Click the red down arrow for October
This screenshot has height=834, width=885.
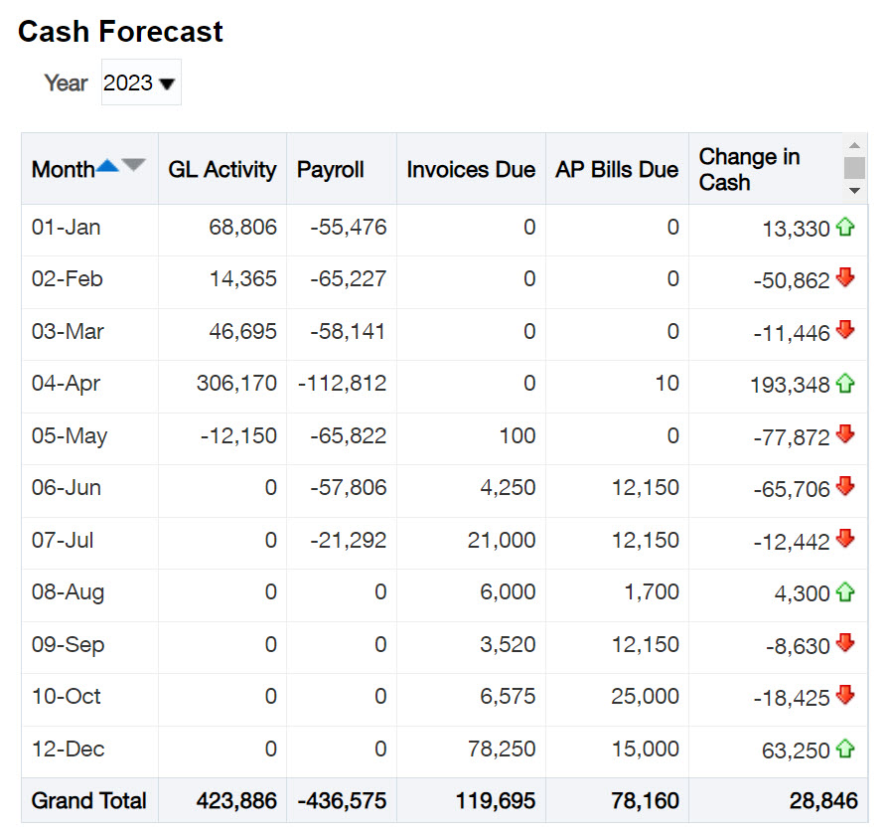tap(845, 695)
